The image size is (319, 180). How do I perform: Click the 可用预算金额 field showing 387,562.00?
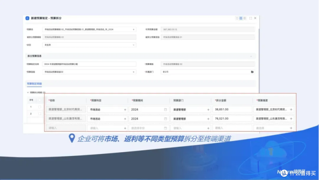click(208, 29)
